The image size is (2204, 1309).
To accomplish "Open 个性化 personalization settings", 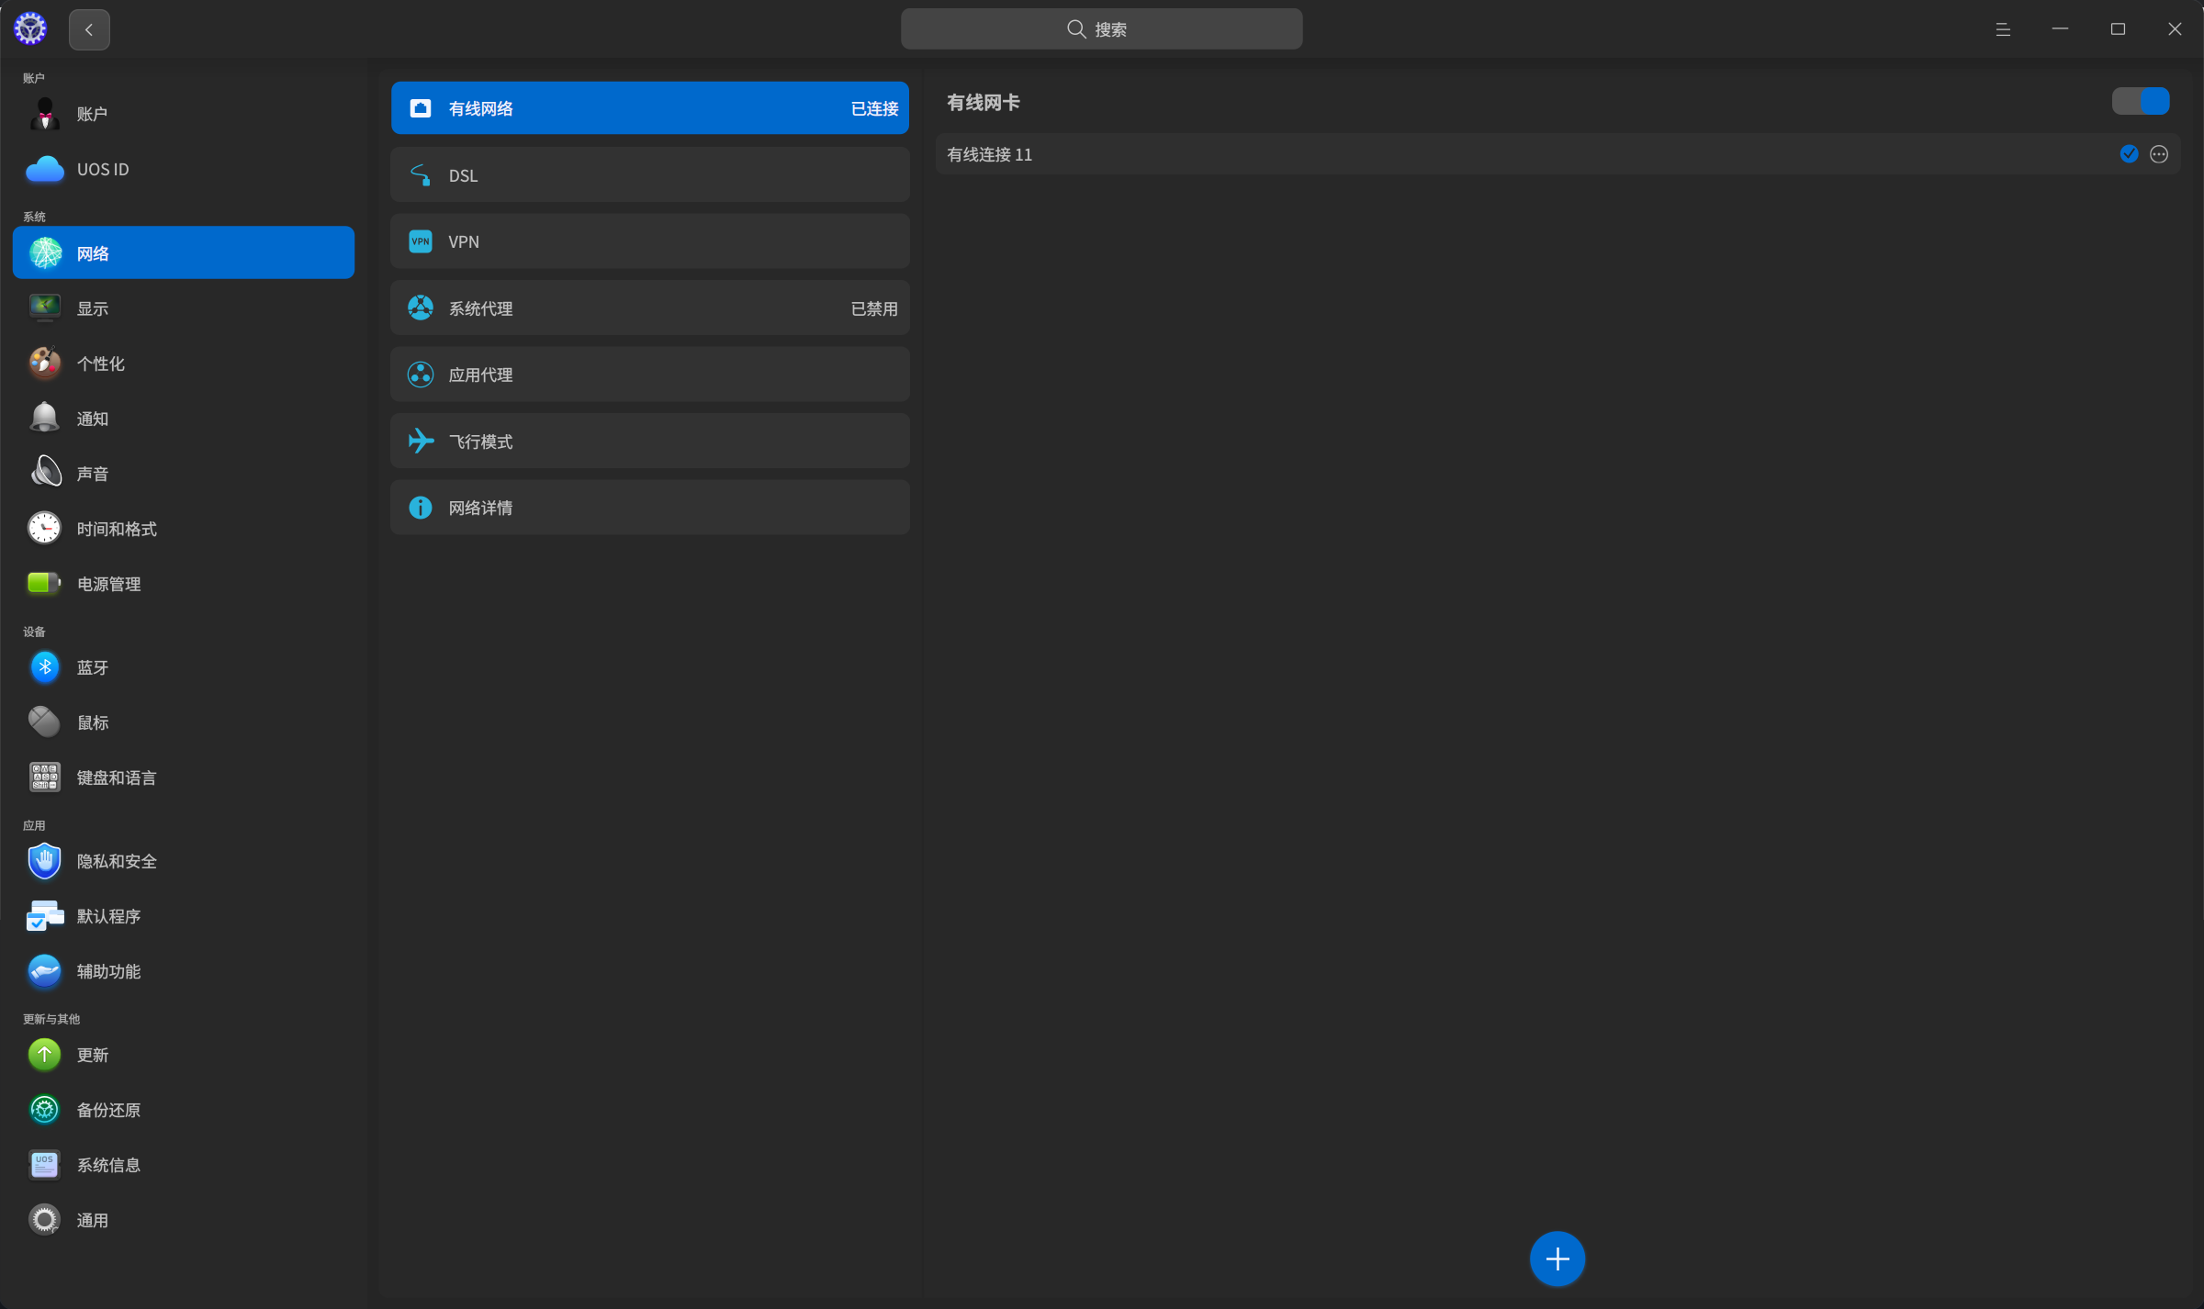I will 184,363.
